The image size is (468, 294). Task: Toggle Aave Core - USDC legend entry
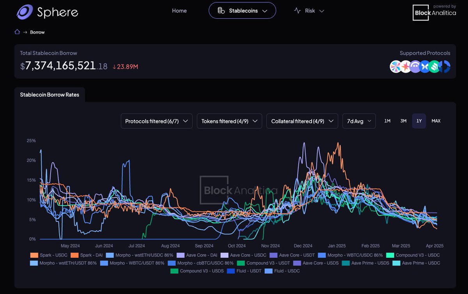pos(243,255)
